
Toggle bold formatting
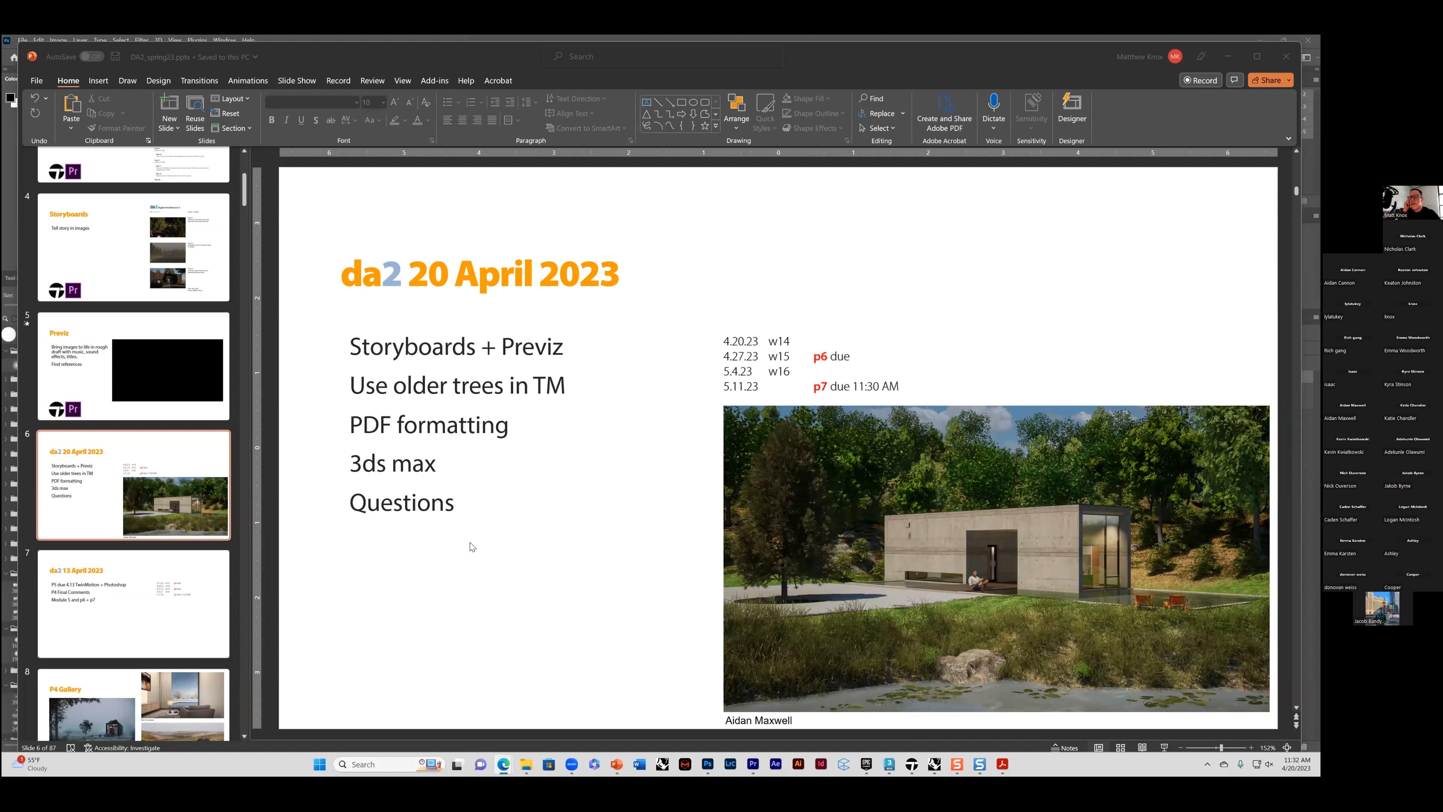(272, 120)
